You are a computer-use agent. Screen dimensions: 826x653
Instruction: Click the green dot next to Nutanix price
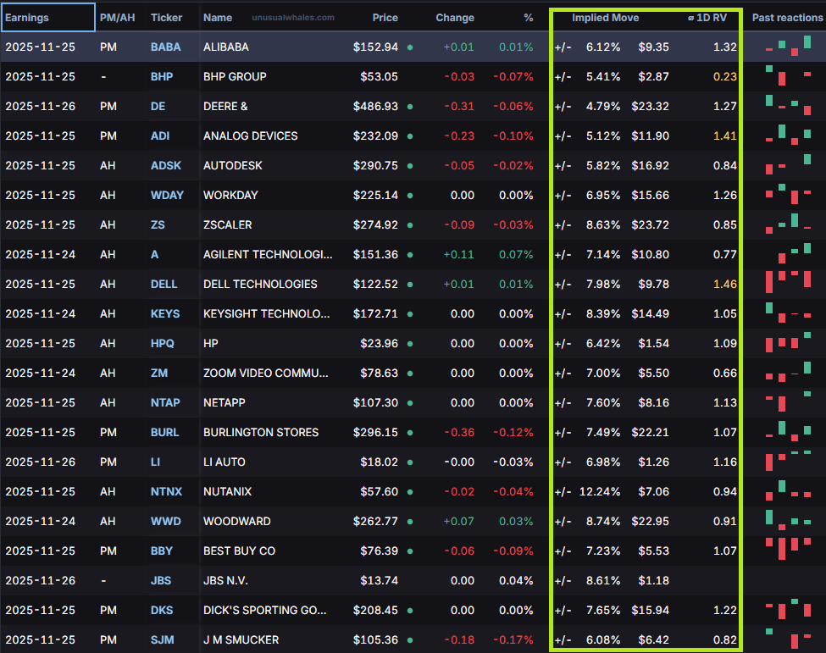point(410,492)
